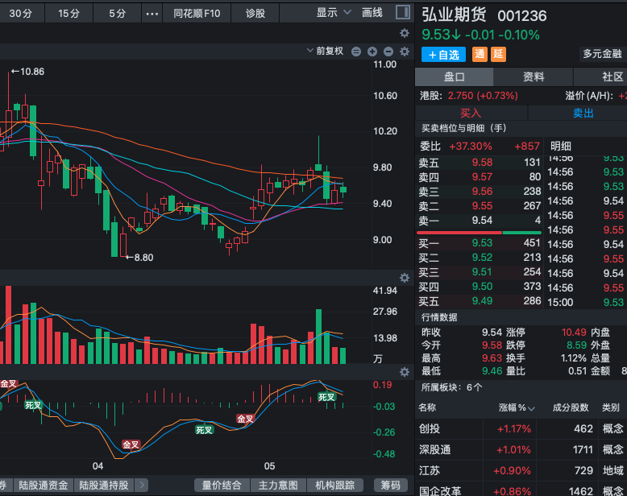Open volume panel settings gear
Screen dimensions: 627x496
(405, 278)
